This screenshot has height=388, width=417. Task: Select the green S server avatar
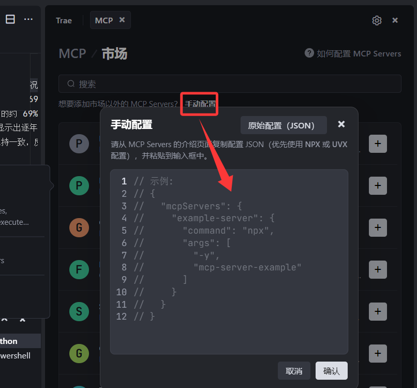click(x=79, y=311)
